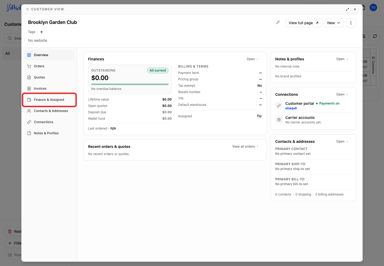Image resolution: width=384 pixels, height=266 pixels.
Task: Open the Finances card
Action: pyautogui.click(x=253, y=59)
